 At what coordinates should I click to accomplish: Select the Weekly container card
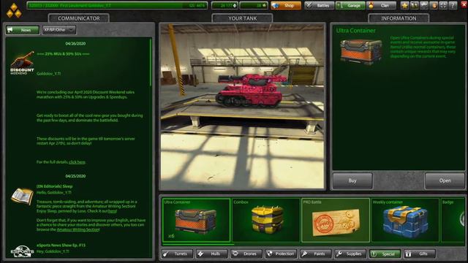[x=405, y=220]
